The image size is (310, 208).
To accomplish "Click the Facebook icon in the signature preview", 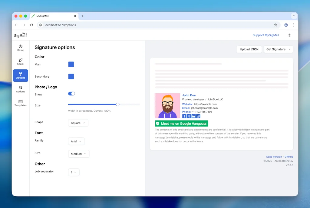I will [184, 116].
